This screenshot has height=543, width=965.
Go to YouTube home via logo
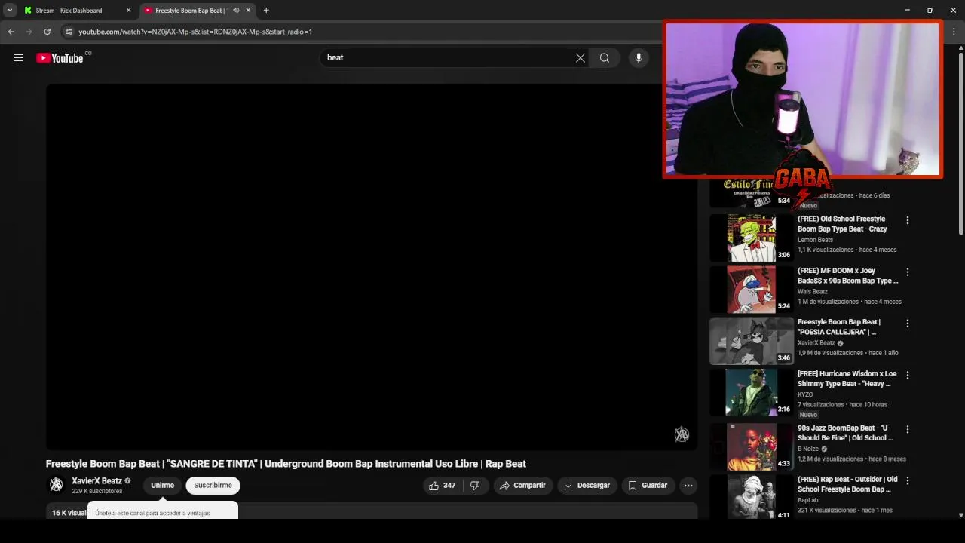point(60,58)
